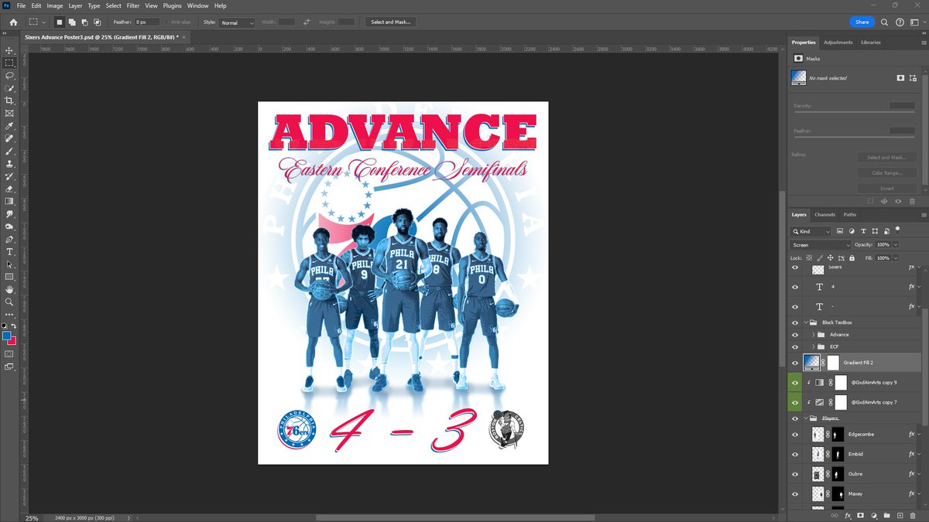Open the Fill dropdown arrow
Viewport: 929px width, 522px height.
[x=896, y=258]
